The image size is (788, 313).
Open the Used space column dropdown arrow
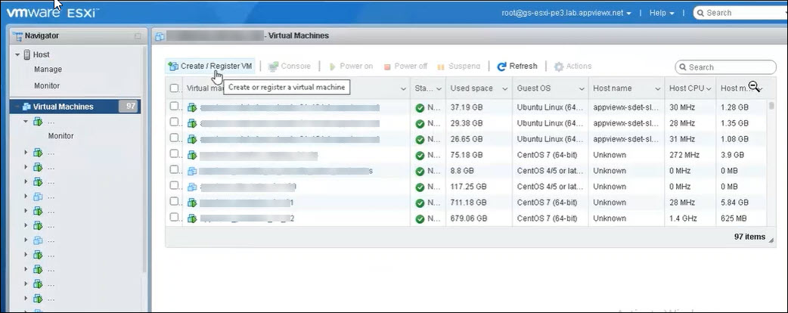505,89
